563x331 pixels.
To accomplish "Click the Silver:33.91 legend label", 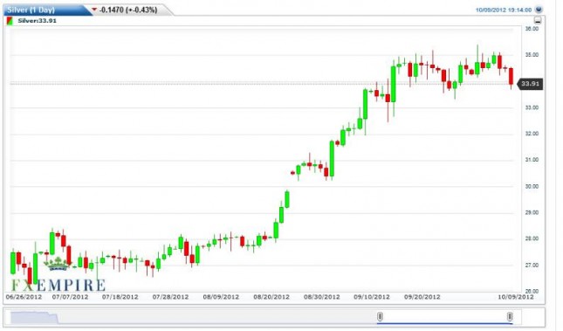I will point(37,21).
